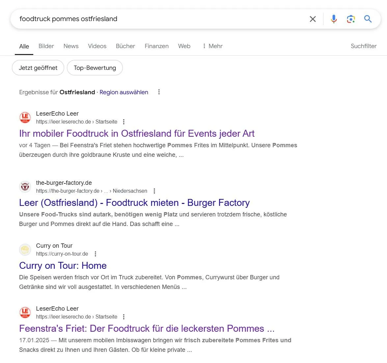
Task: Click the blue magnifier search icon
Action: pos(368,19)
